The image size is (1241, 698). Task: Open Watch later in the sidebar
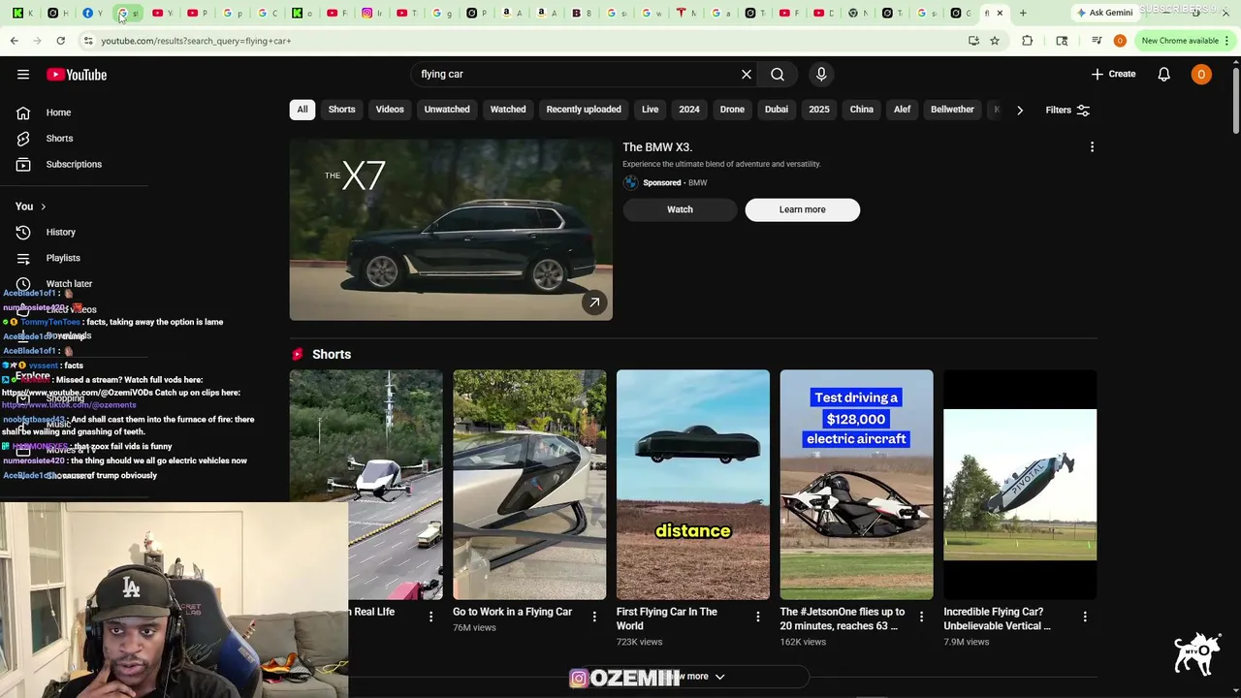(x=69, y=283)
